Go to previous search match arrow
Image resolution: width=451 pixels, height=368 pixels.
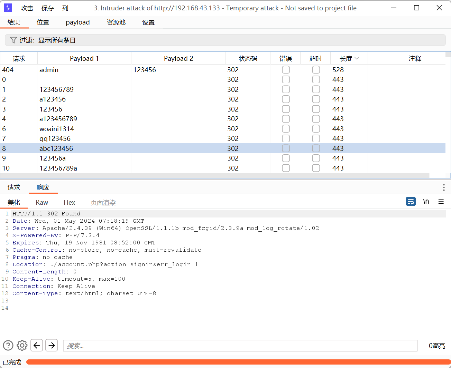pos(37,345)
